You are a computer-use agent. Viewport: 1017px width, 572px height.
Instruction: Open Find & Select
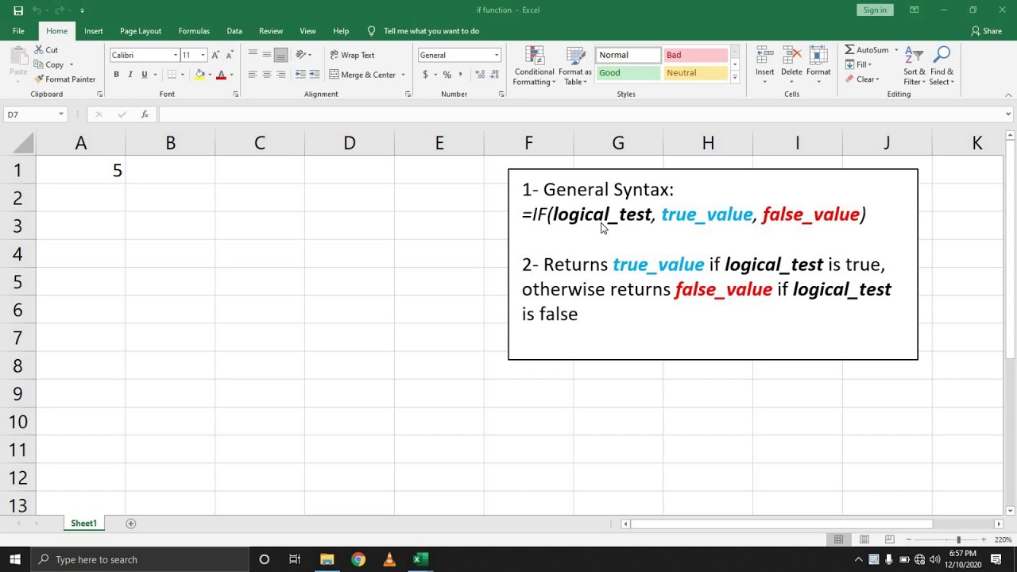(942, 66)
